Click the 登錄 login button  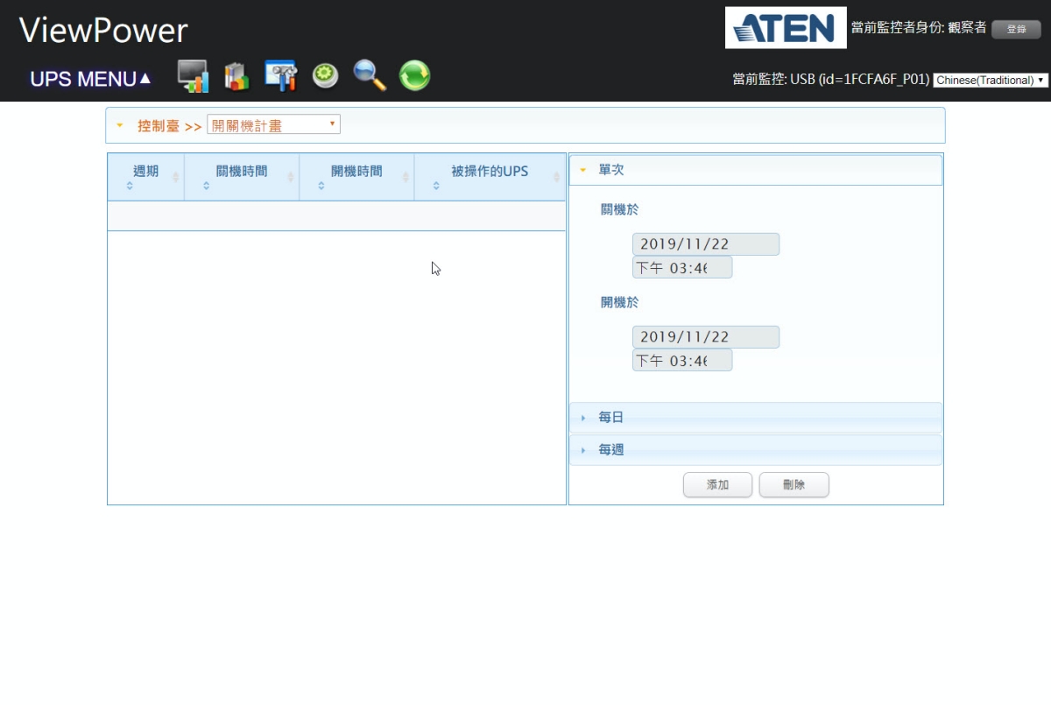click(1016, 29)
